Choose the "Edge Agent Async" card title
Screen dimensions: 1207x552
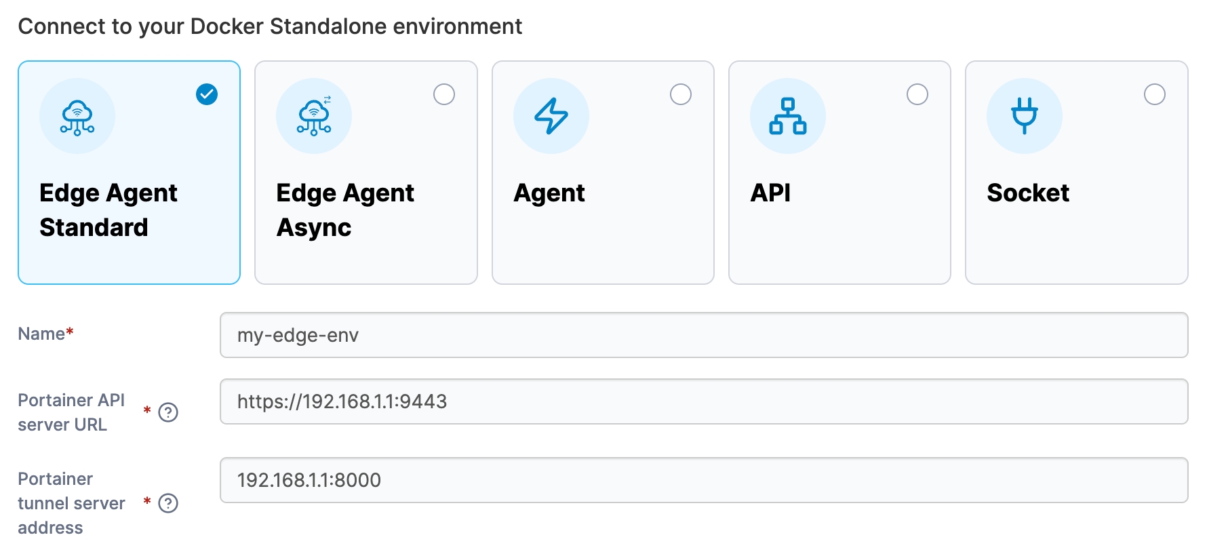pyautogui.click(x=344, y=210)
